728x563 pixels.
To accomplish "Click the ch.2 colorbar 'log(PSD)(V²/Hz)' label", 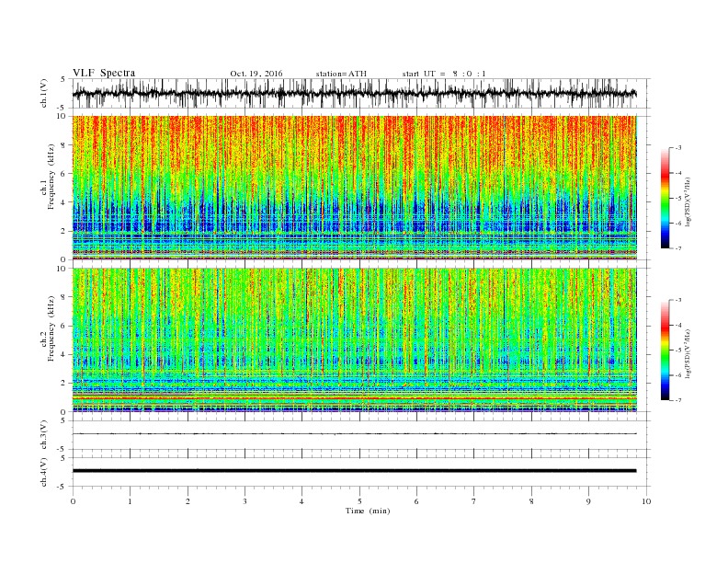I will click(x=688, y=353).
